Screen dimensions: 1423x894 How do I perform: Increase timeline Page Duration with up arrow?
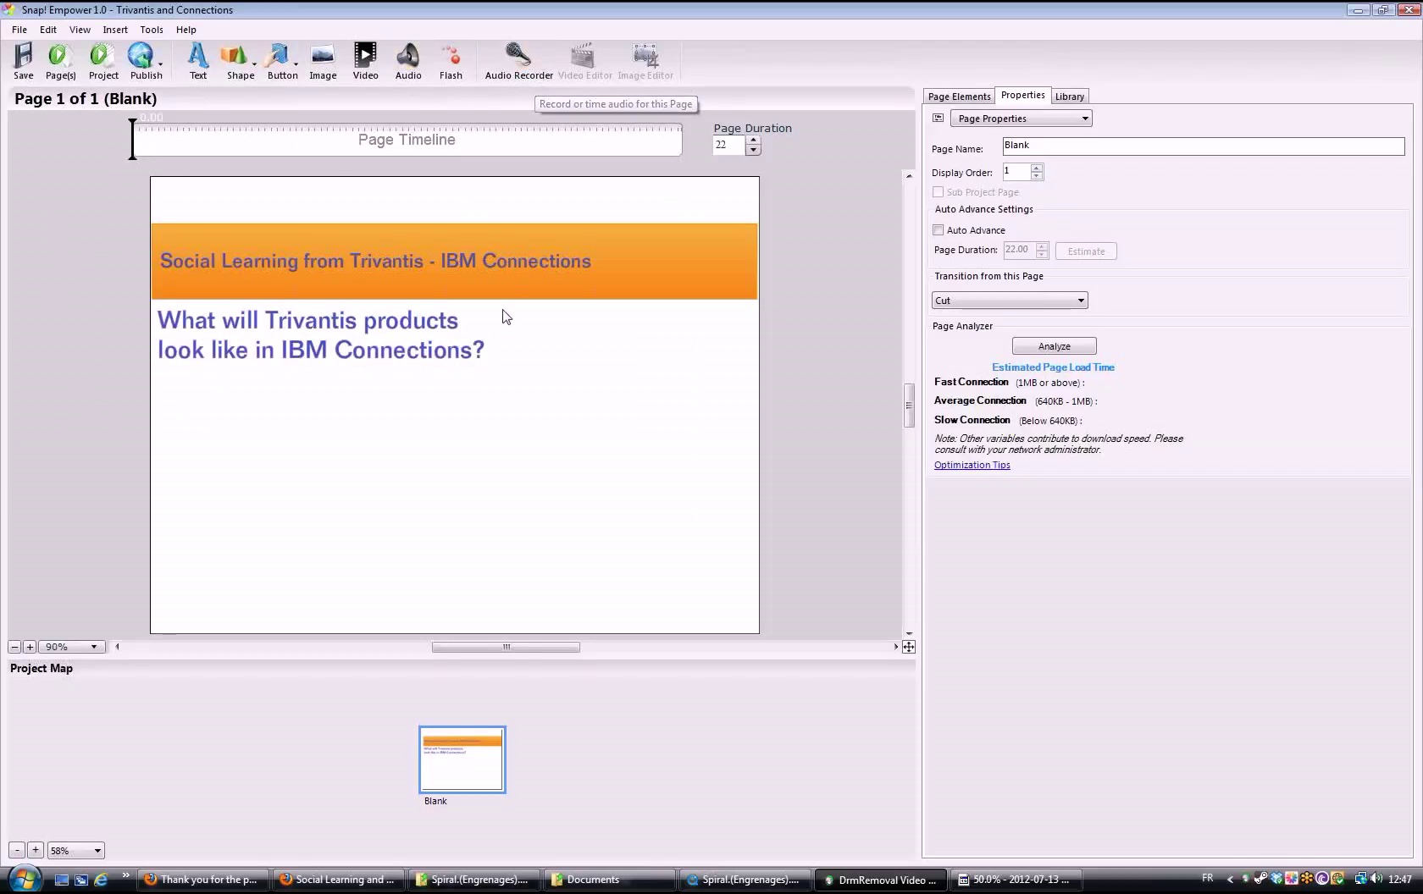(753, 141)
